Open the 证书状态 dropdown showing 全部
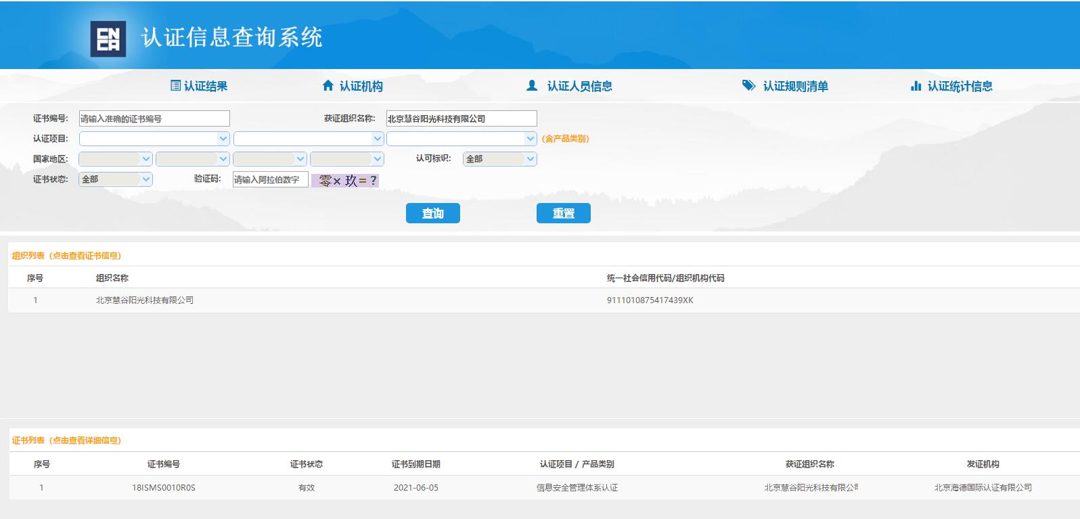 click(116, 179)
